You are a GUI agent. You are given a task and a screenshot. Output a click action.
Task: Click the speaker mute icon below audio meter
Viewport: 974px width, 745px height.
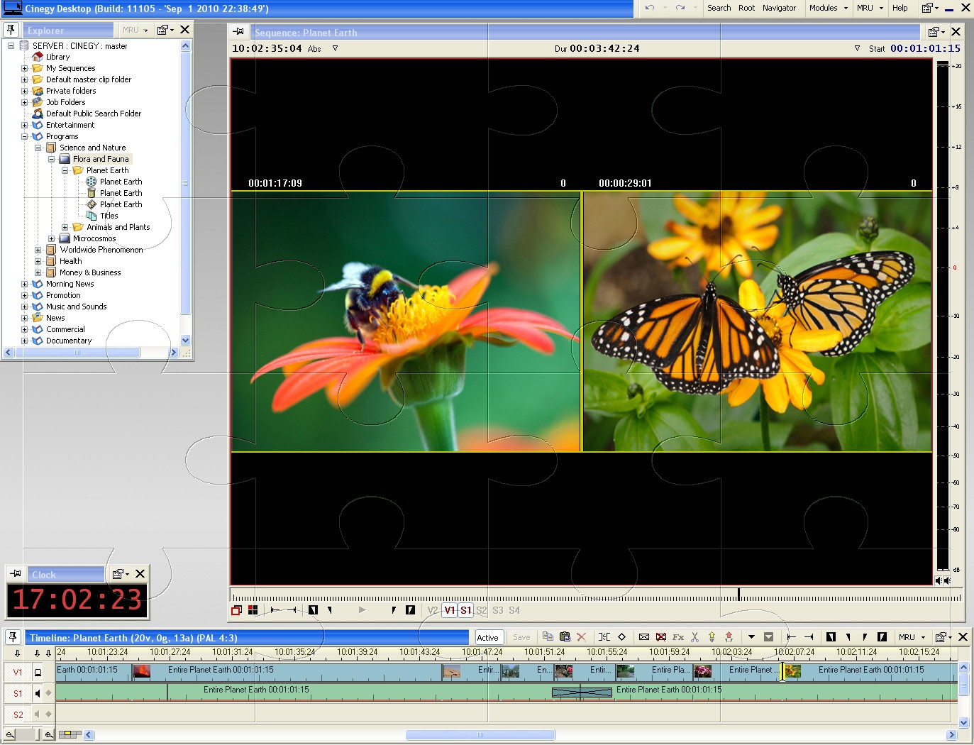943,580
